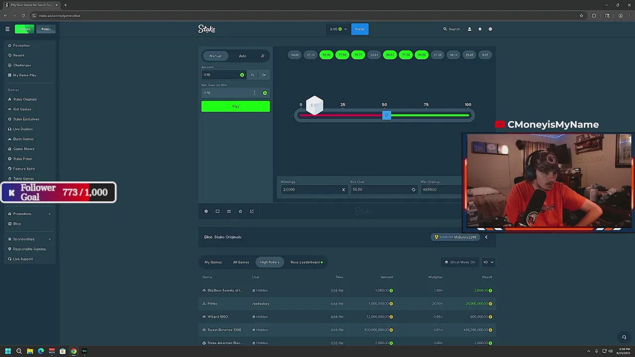Select the Manual betting mode

(215, 56)
